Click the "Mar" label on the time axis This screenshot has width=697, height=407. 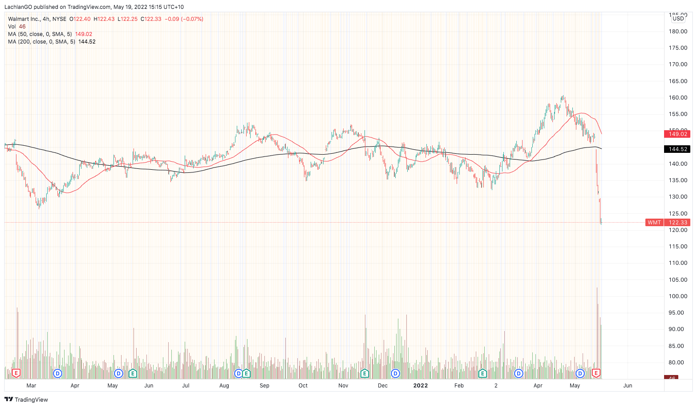pyautogui.click(x=31, y=386)
